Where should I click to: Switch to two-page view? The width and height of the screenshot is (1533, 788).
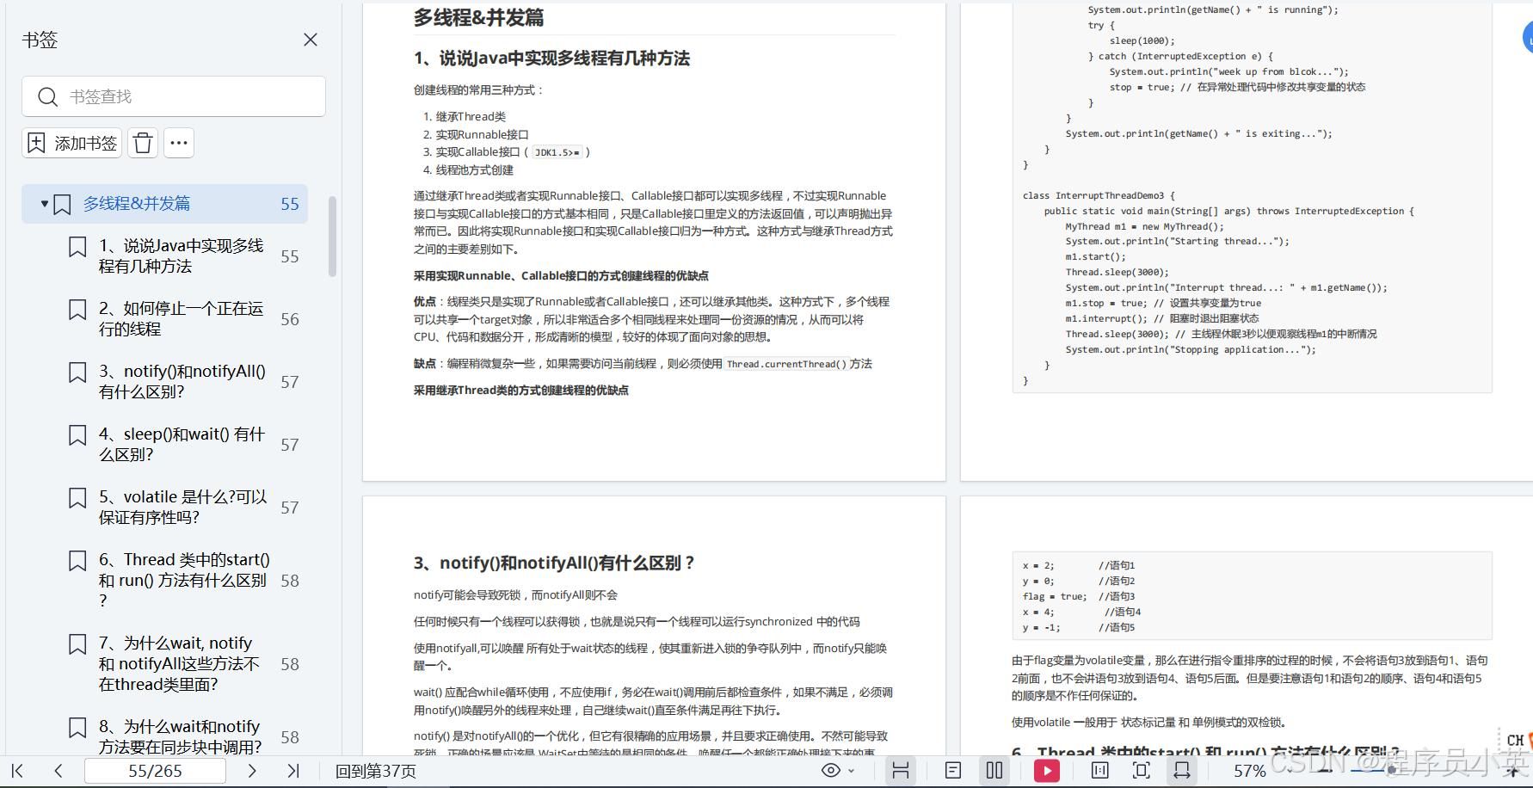[x=994, y=771]
